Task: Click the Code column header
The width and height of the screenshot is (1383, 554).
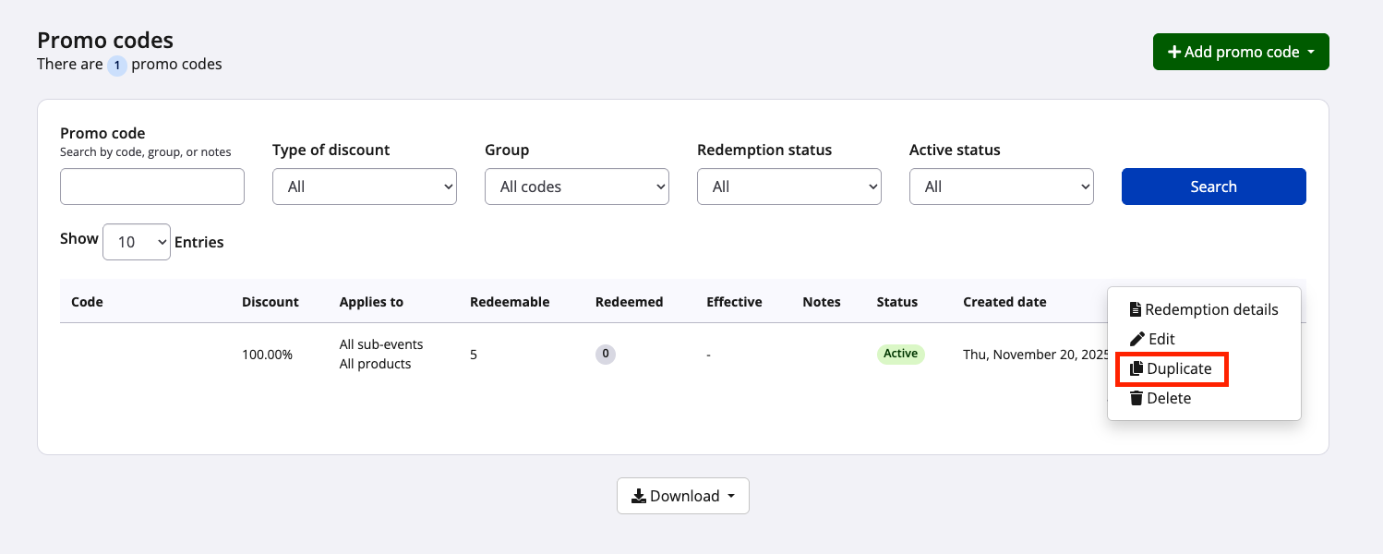Action: tap(87, 302)
